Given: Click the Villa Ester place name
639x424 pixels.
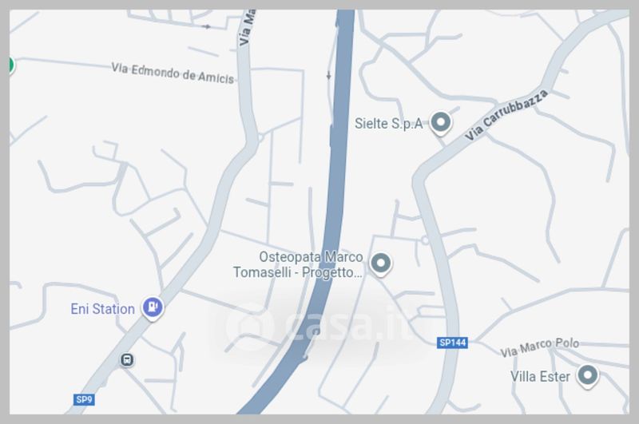Looking at the screenshot, I should tap(540, 377).
